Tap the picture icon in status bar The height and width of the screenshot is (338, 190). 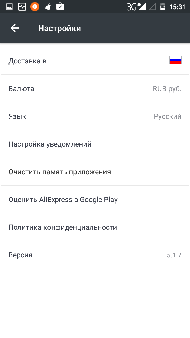tap(9, 7)
